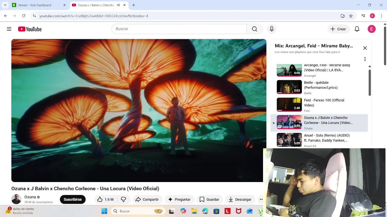Image resolution: width=387 pixels, height=217 pixels.
Task: Close the Ozuna x J Balvin tab
Action: click(124, 5)
